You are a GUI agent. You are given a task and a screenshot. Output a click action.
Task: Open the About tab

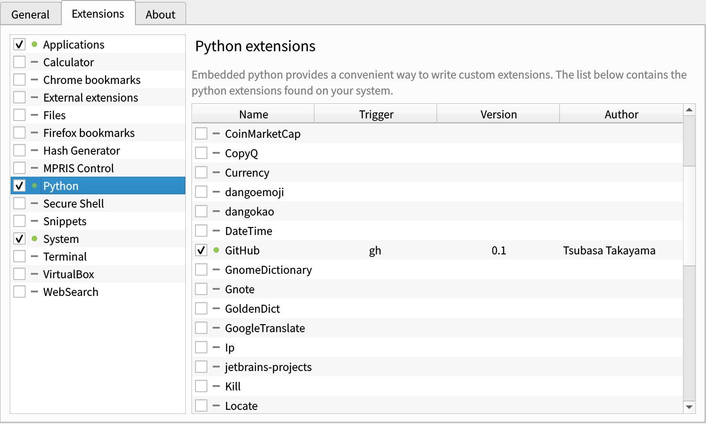pyautogui.click(x=160, y=15)
